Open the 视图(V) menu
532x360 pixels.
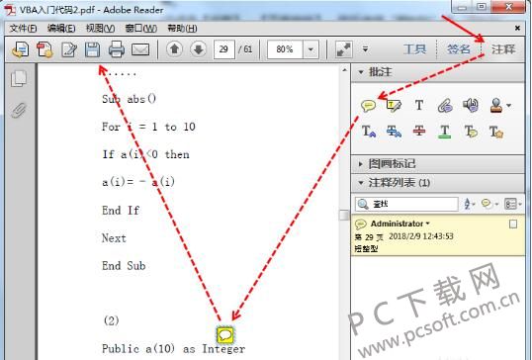tap(101, 28)
